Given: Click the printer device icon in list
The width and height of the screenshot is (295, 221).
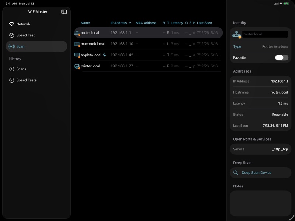Looking at the screenshot, I should [x=77, y=66].
